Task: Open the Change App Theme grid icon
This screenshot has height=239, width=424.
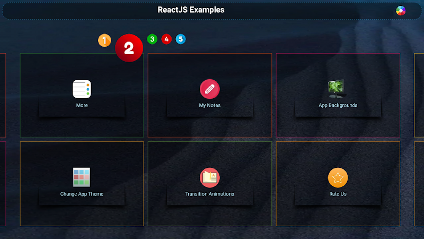Action: [x=82, y=177]
